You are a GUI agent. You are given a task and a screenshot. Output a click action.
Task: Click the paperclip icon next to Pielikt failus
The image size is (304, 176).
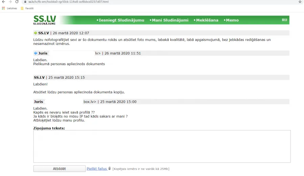109,169
